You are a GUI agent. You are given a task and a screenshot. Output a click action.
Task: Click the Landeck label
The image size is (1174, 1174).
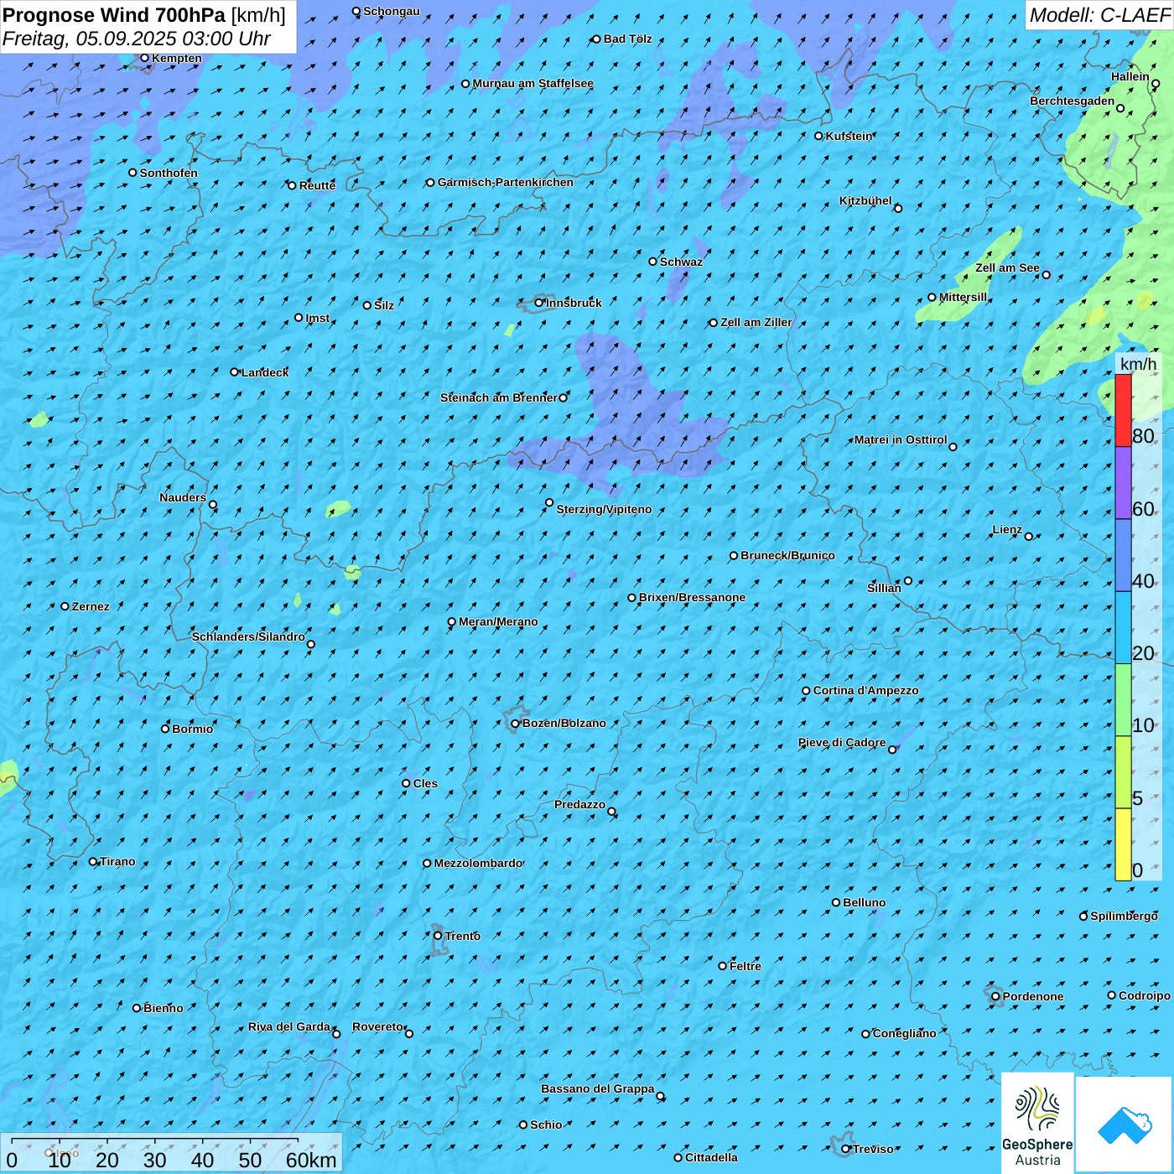265,372
